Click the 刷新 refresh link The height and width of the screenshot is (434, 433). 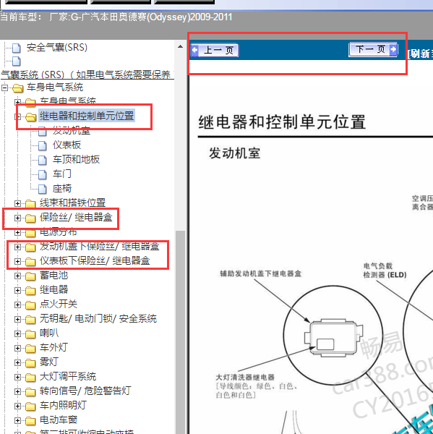421,54
